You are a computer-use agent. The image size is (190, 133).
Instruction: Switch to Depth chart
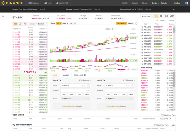pos(130,23)
